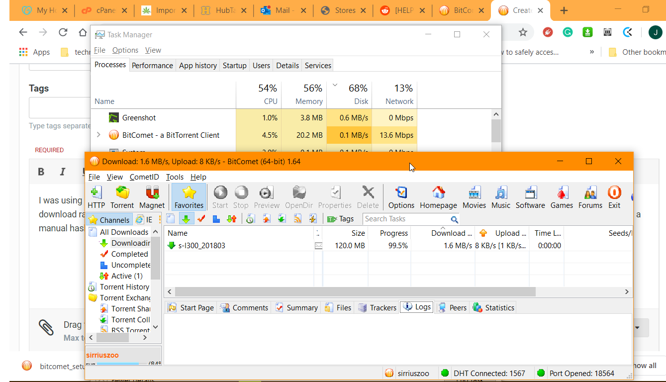Click the envelope icon in the task row
The width and height of the screenshot is (666, 382).
pos(318,245)
